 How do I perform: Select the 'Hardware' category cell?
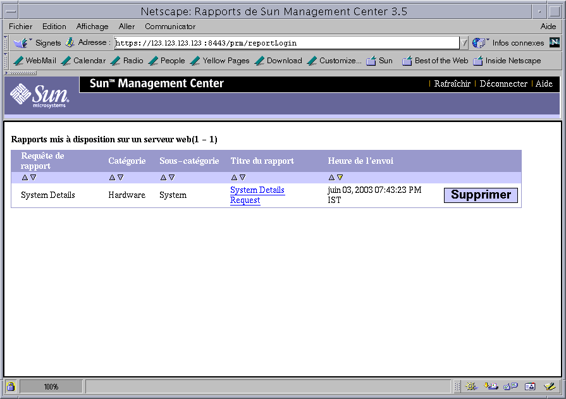(x=126, y=195)
